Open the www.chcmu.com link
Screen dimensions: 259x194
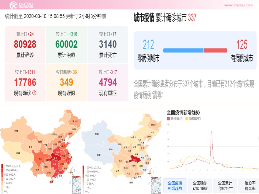[x=238, y=5]
